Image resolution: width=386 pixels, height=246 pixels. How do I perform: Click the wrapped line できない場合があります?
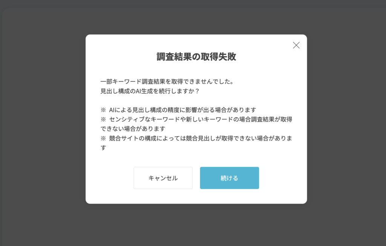coord(133,129)
